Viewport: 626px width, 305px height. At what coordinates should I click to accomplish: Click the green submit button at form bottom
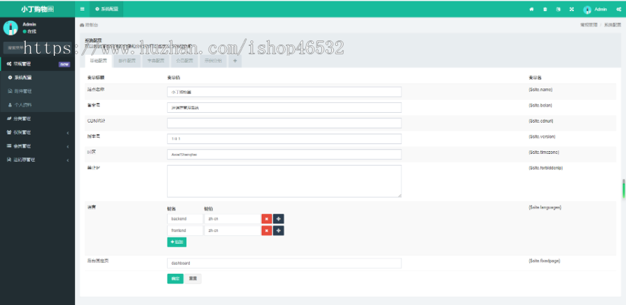pos(175,279)
